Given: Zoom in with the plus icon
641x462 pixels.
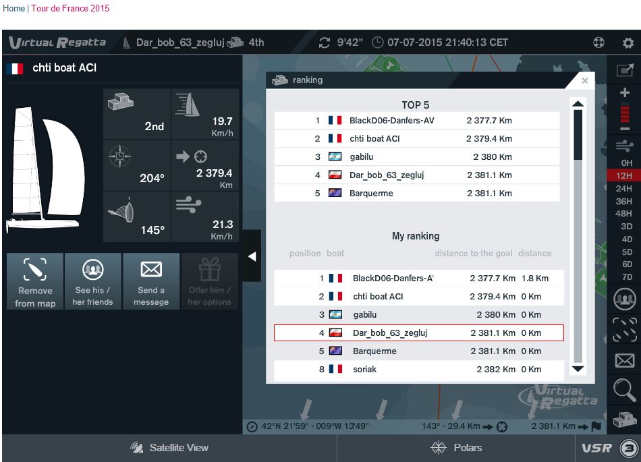Looking at the screenshot, I should (x=625, y=92).
